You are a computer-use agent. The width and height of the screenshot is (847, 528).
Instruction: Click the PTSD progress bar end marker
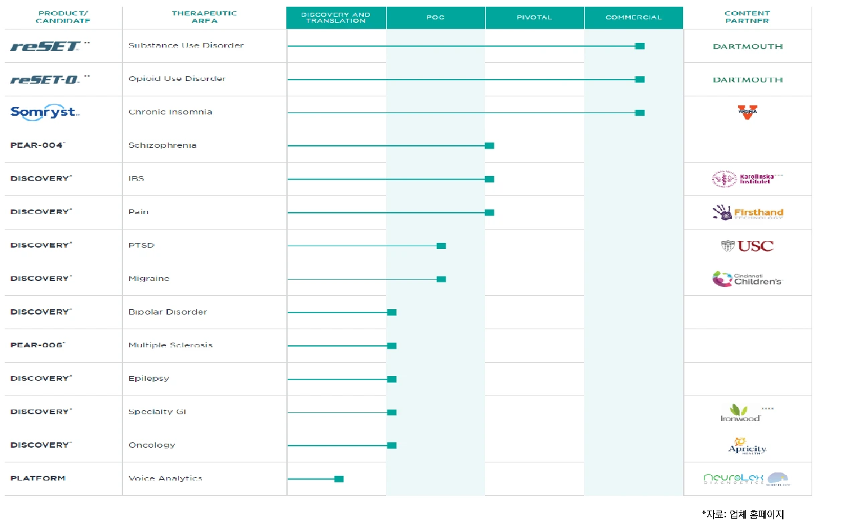[x=441, y=246]
